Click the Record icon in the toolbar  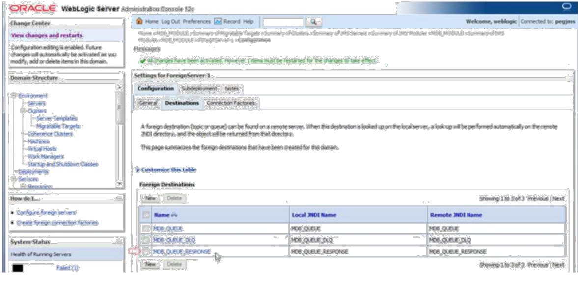218,22
